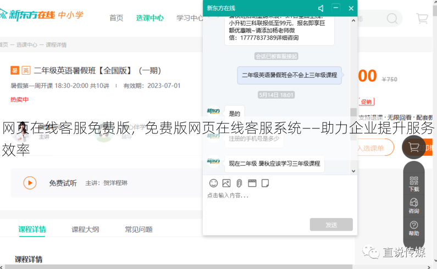The image size is (437, 269).
Task: Open 咨询 from the side toolbar
Action: click(414, 206)
